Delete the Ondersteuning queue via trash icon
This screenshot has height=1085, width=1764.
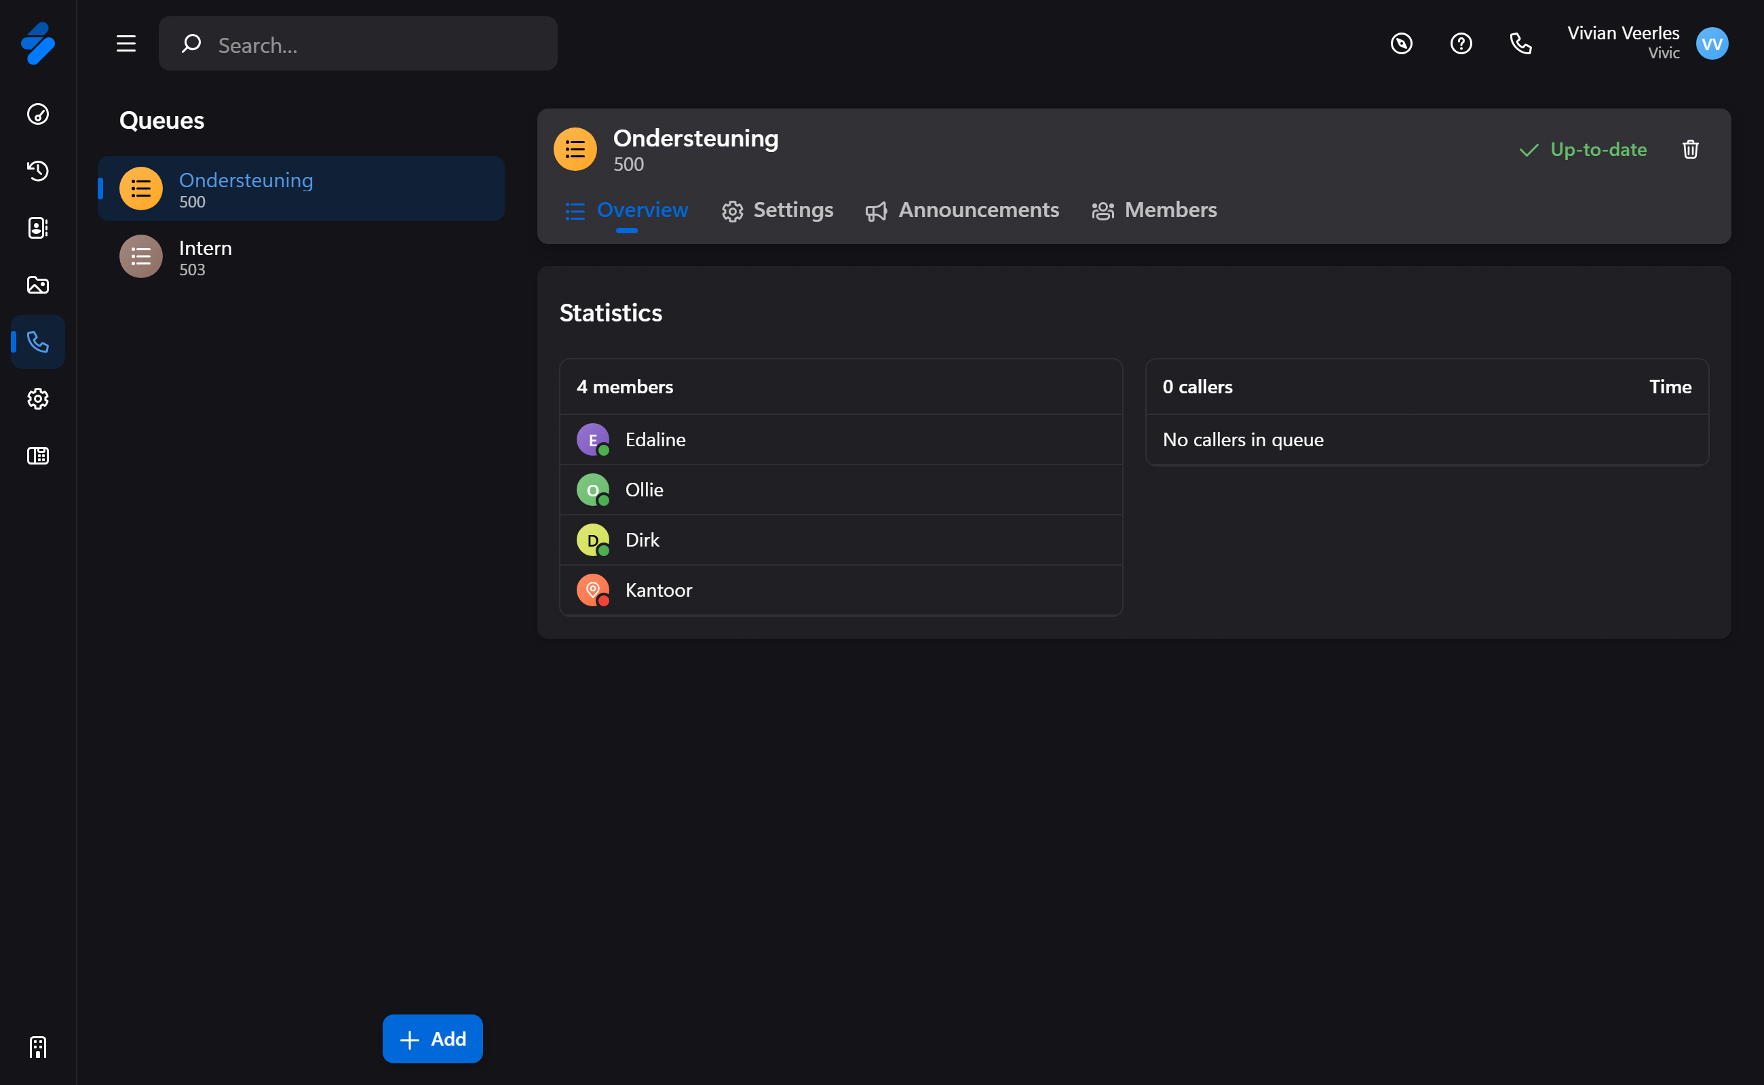pyautogui.click(x=1690, y=149)
